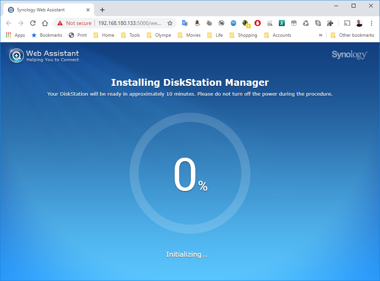Close the Synology Web Assistant tab
This screenshot has width=380, height=281.
point(88,10)
